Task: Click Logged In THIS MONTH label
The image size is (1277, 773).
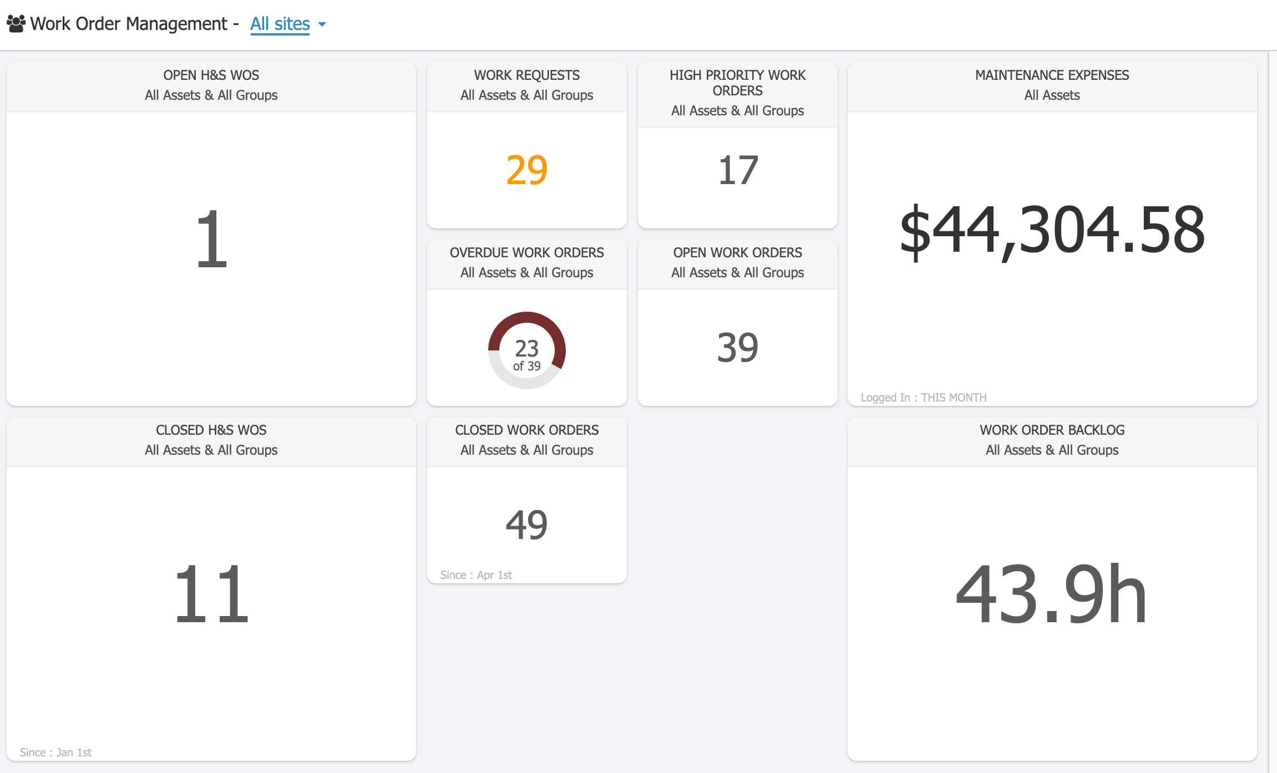Action: pyautogui.click(x=924, y=397)
